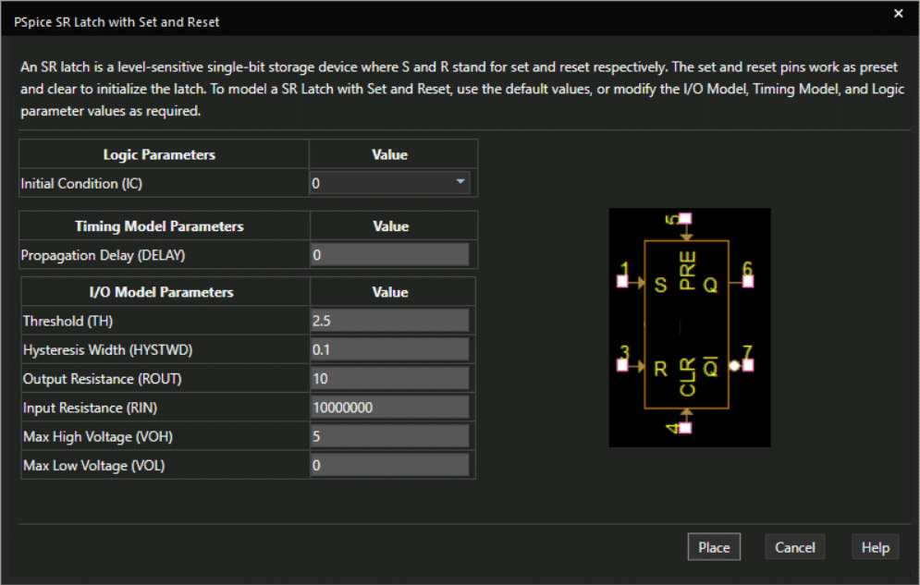The height and width of the screenshot is (585, 920).
Task: Edit the Hysteresis Width (HYSTWD) value
Action: (x=390, y=349)
